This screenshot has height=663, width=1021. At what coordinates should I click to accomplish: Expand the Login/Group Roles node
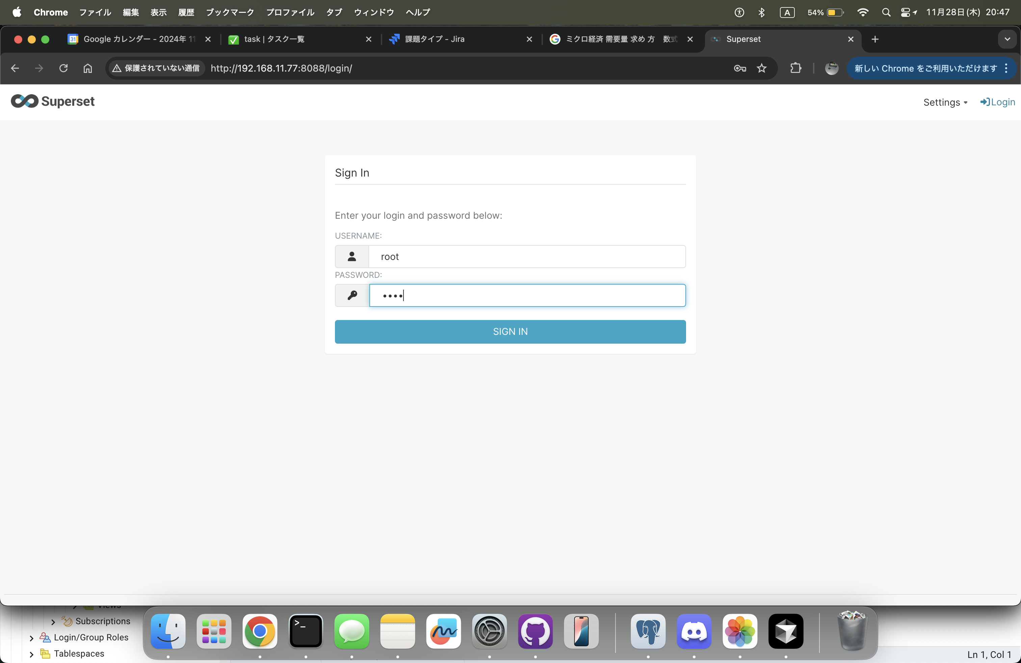[31, 638]
